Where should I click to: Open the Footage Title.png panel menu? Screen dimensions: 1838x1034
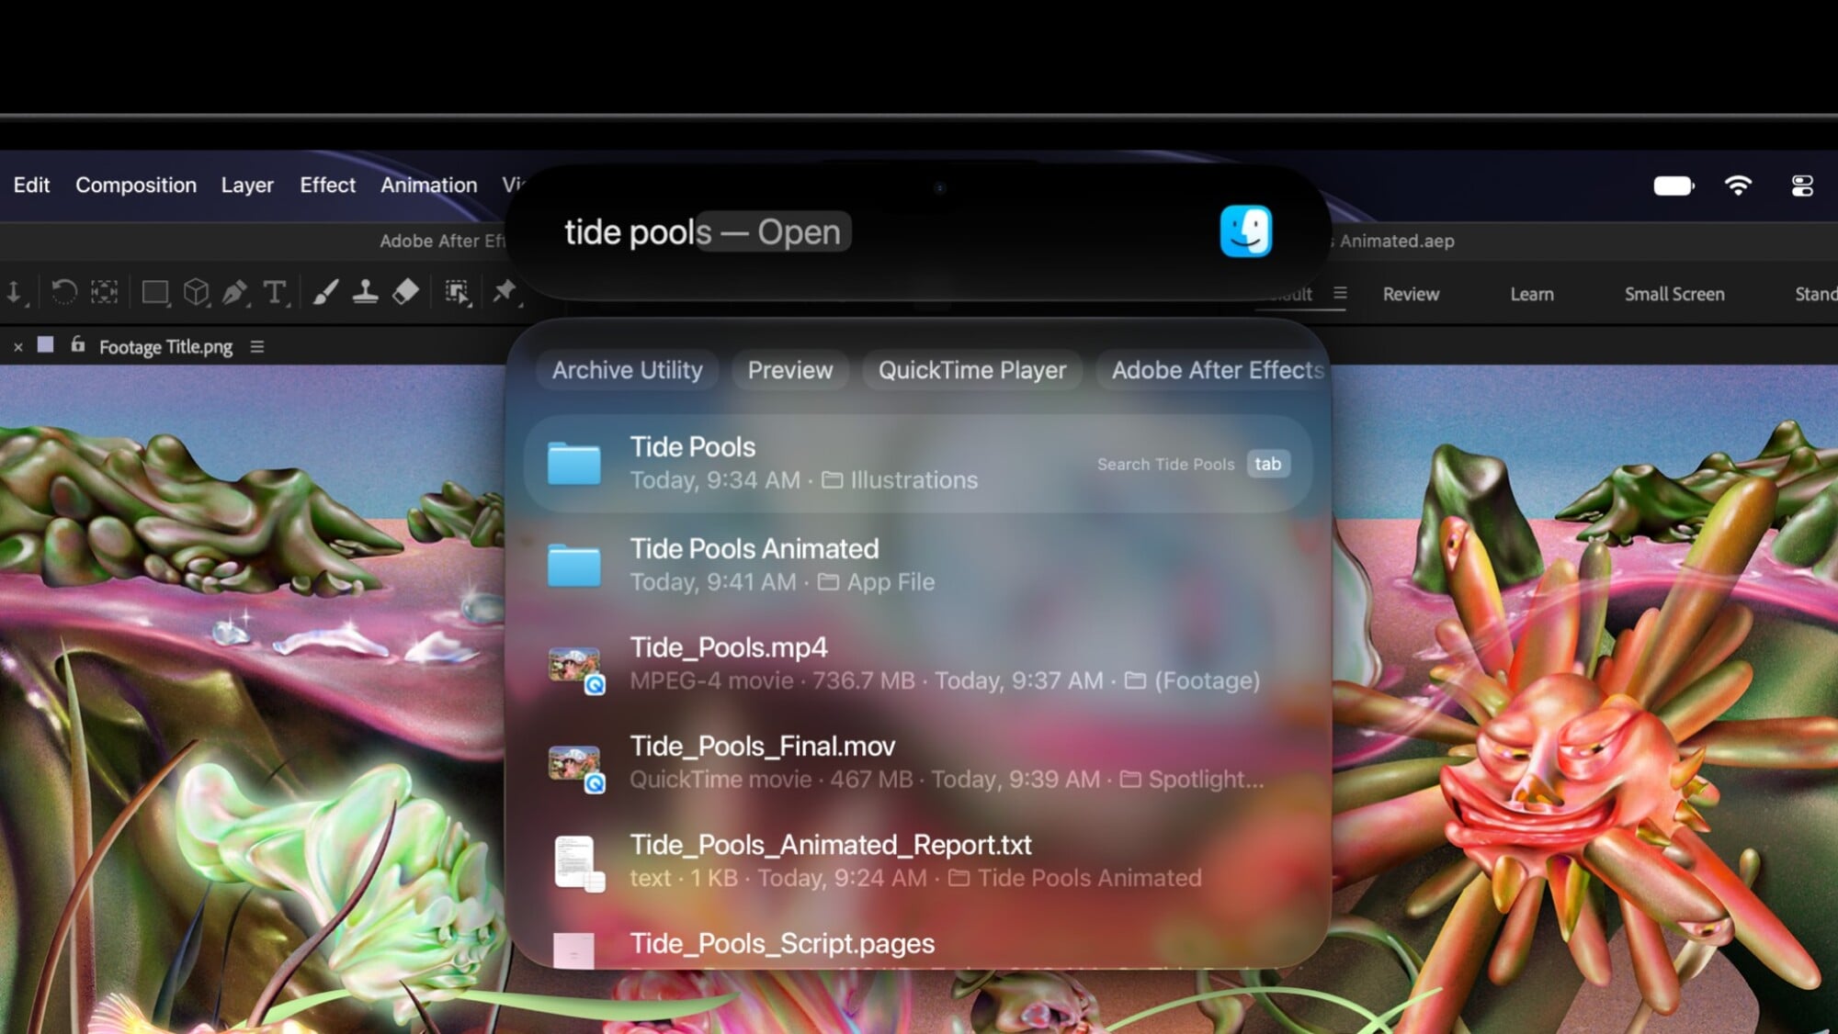(257, 346)
